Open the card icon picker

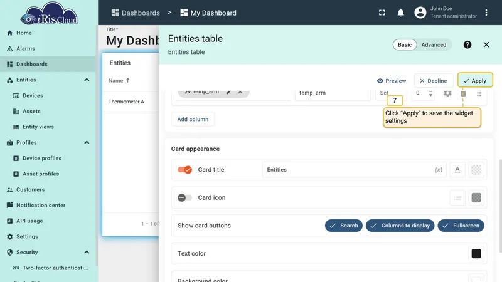tap(457, 197)
